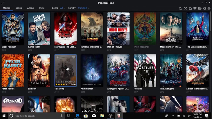Click the 'Annihilation' title below poster
Image resolution: width=212 pixels, height=119 pixels.
[x=87, y=89]
